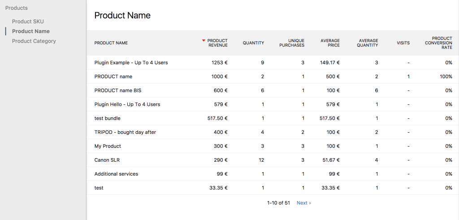Sort by the Average Quantity column header
459x220 pixels.
(x=368, y=43)
